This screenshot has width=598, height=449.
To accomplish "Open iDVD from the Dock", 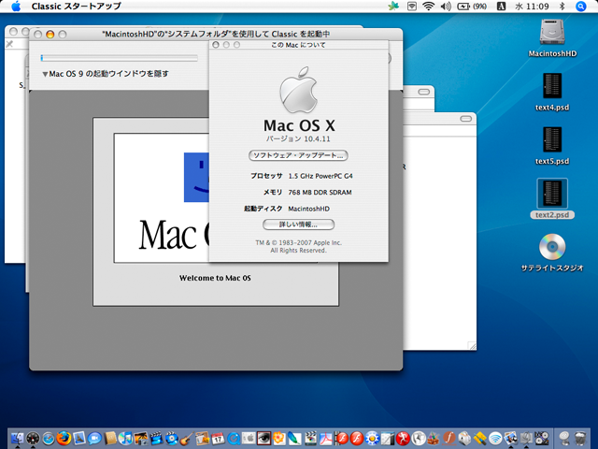I will (x=172, y=439).
